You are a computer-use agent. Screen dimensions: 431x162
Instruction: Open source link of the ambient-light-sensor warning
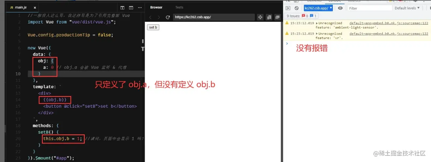point(389,23)
